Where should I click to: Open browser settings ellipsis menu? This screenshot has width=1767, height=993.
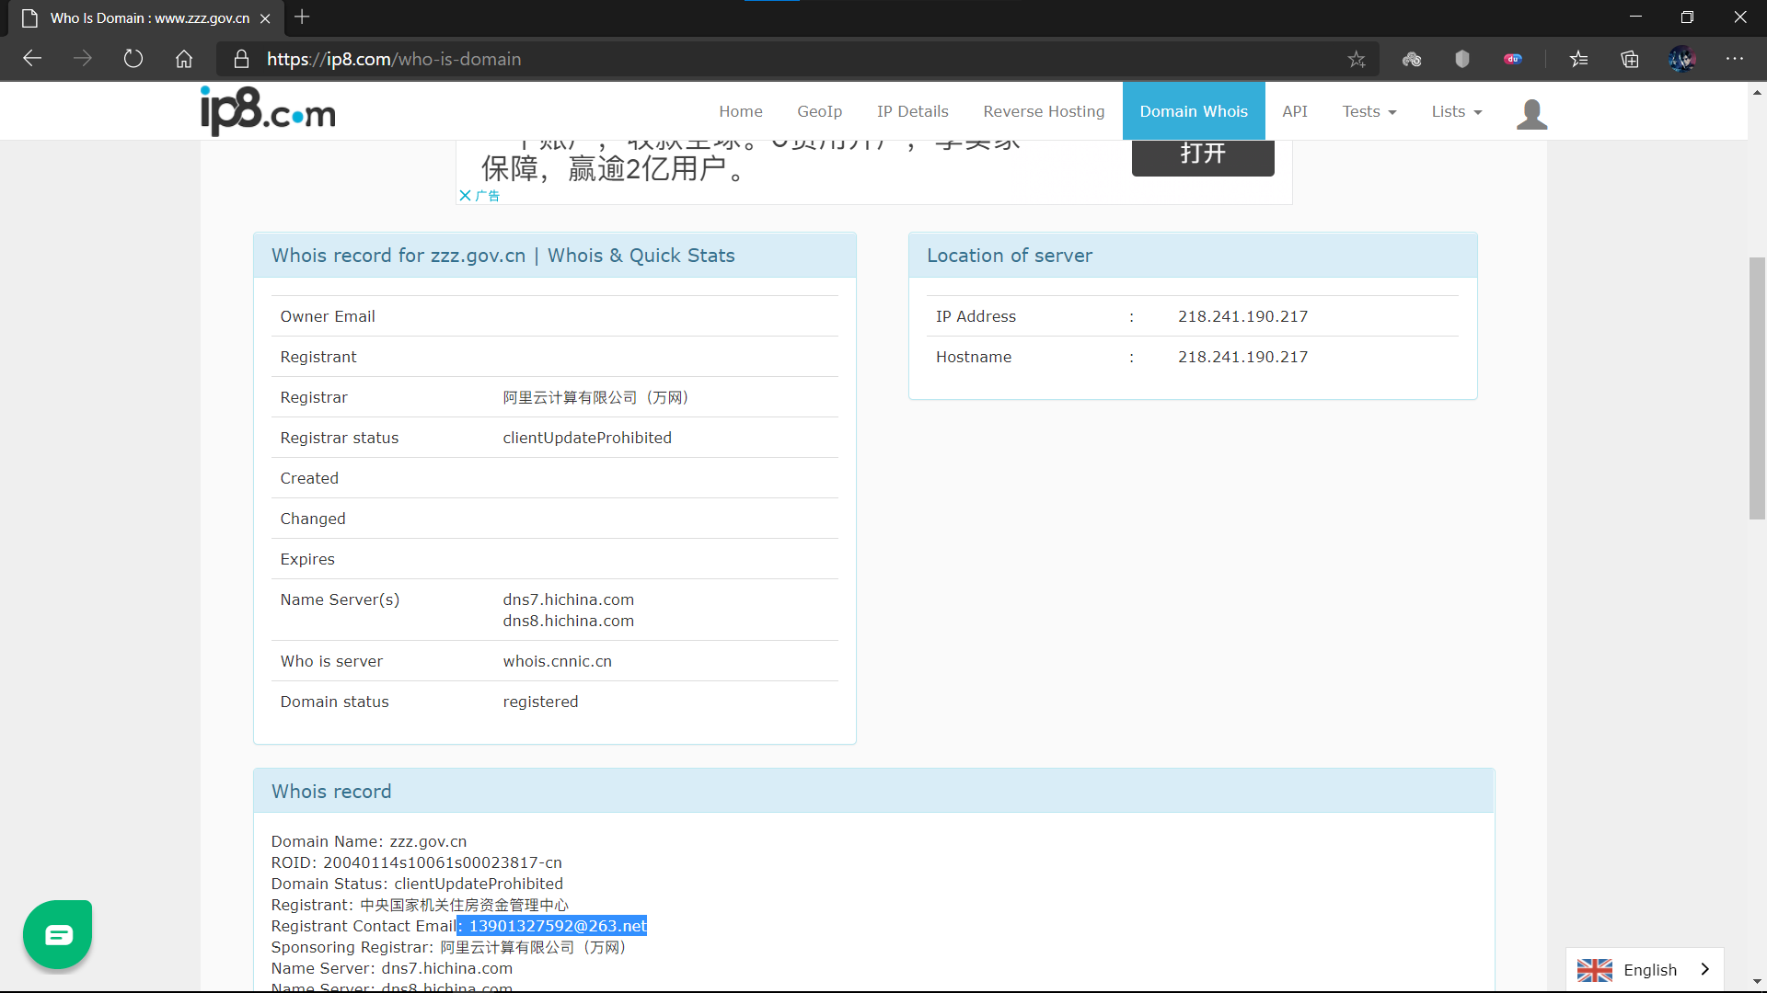(1735, 59)
